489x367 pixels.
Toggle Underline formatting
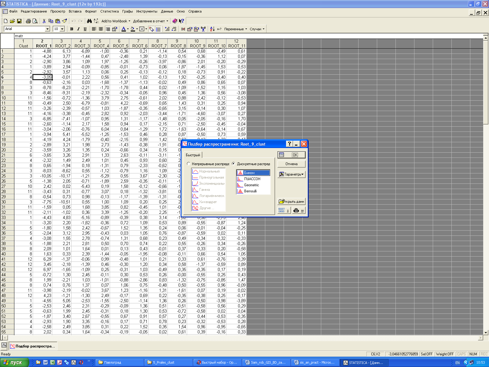point(85,29)
